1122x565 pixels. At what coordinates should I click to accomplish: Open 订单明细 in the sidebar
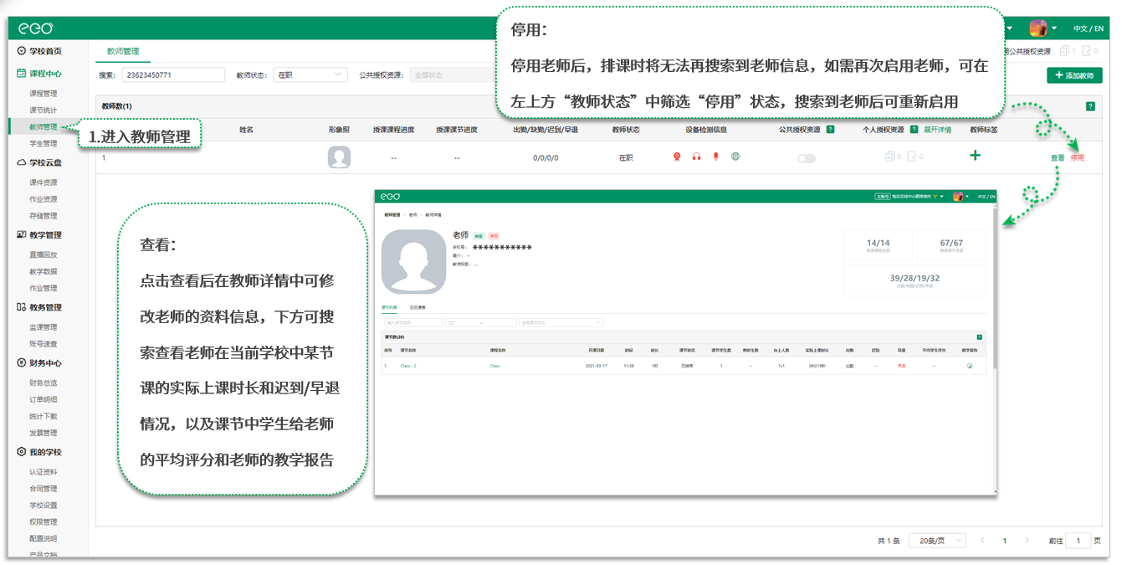click(44, 399)
